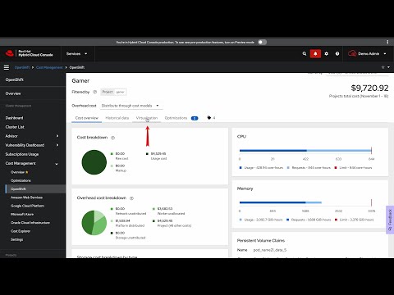The width and height of the screenshot is (394, 295).
Task: Select Subscriptions Usage in the sidebar
Action: pos(22,154)
